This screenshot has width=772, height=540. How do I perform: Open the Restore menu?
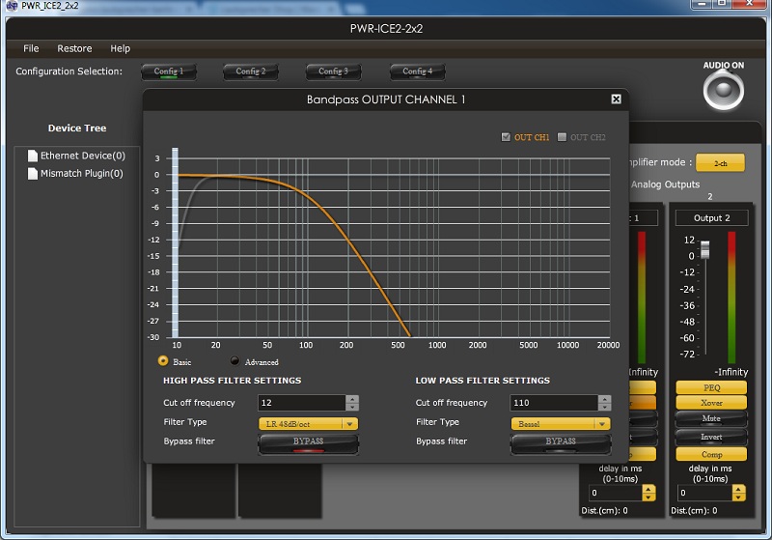(x=74, y=48)
